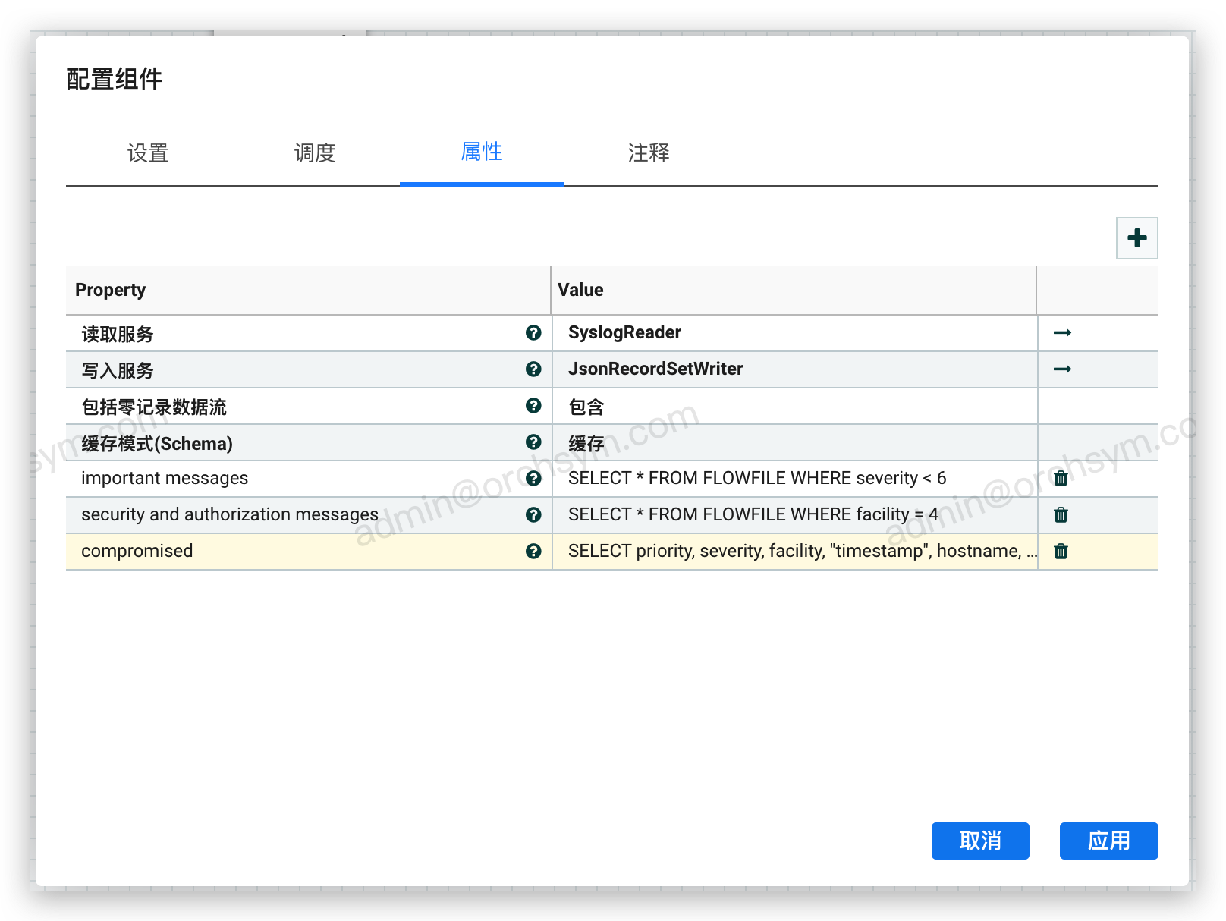Delete the important messages property
The height and width of the screenshot is (921, 1226).
point(1061,479)
